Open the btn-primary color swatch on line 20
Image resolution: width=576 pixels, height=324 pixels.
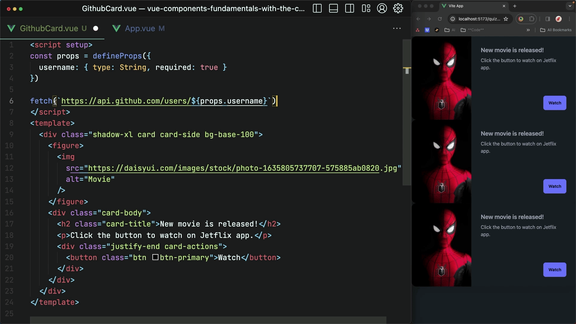pyautogui.click(x=155, y=257)
